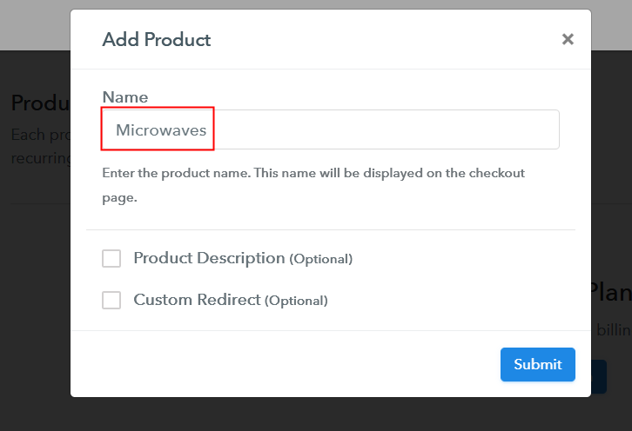Submit the Add Product form
This screenshot has width=632, height=431.
(538, 364)
